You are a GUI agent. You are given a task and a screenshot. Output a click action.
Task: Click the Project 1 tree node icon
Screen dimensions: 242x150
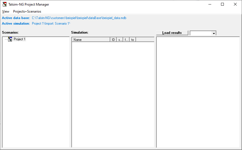click(x=10, y=39)
